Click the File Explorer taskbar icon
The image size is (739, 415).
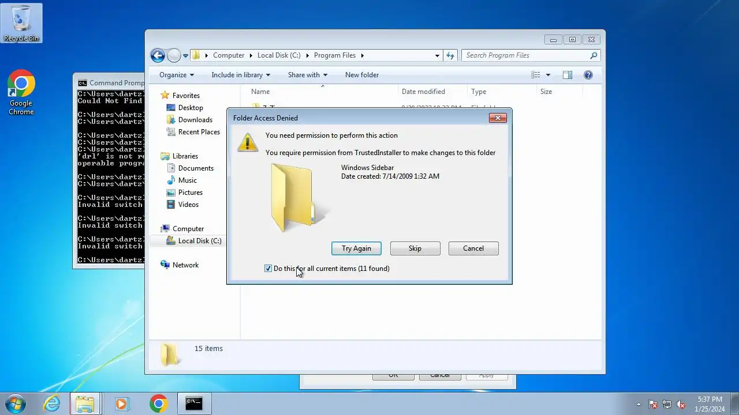[85, 403]
